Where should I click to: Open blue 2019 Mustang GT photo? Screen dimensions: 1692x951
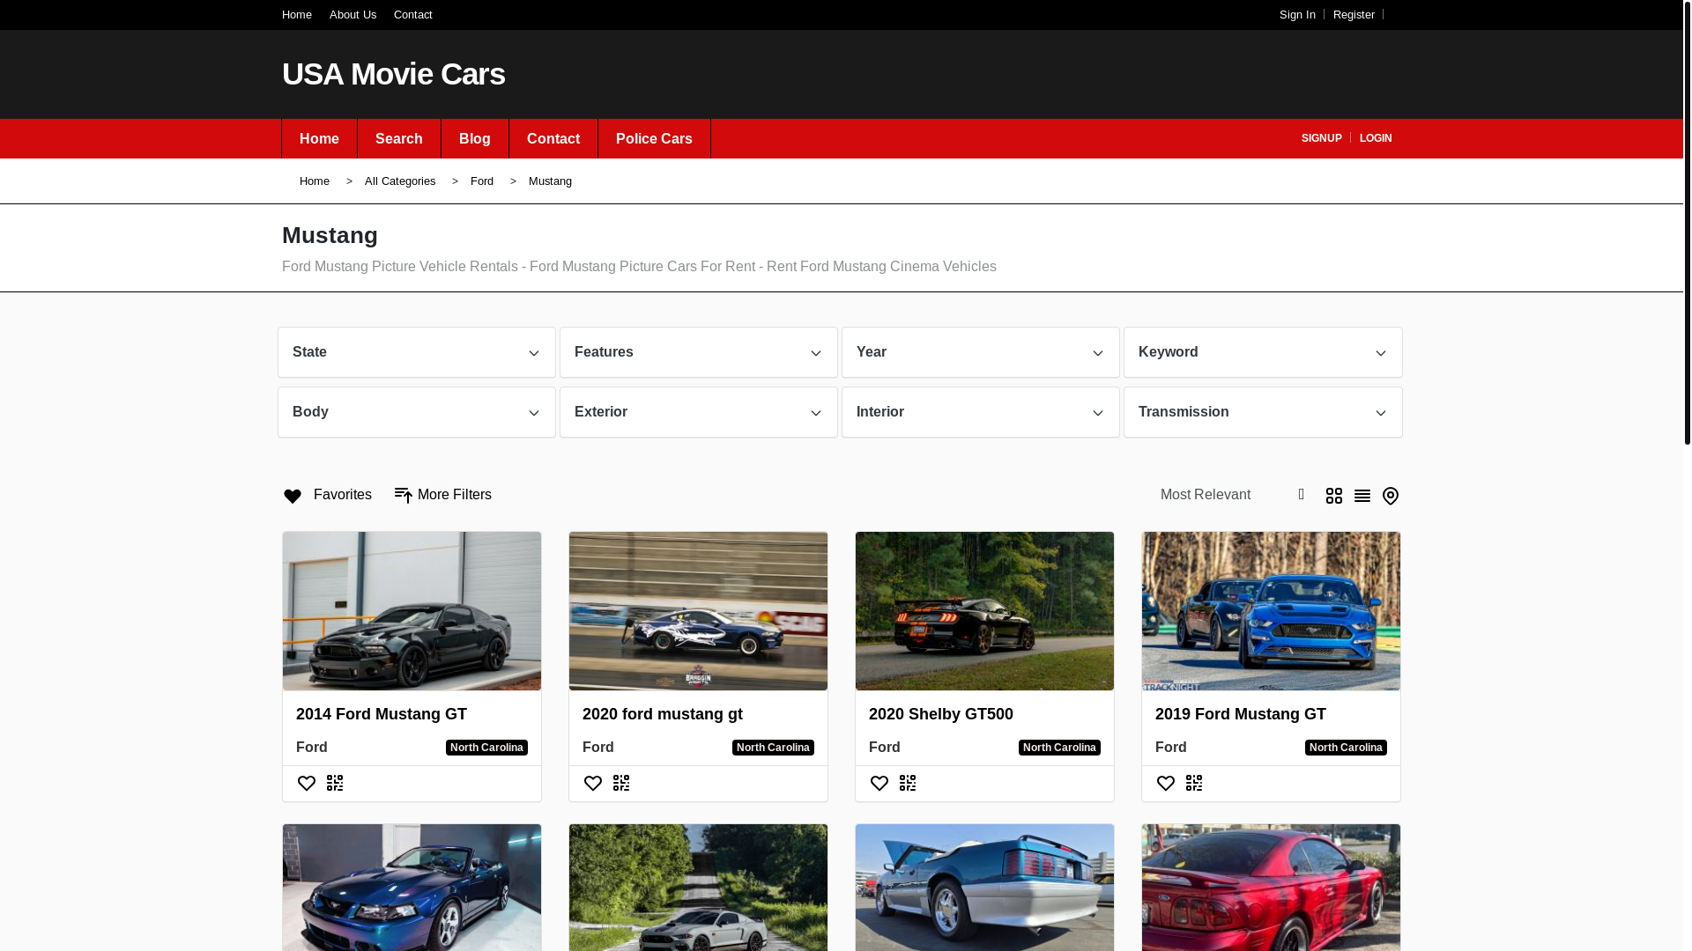(x=1271, y=611)
